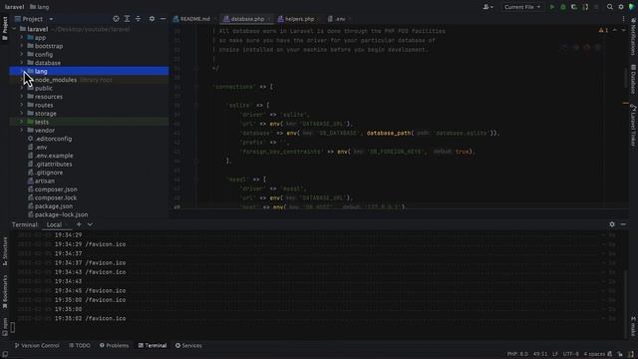Expand the database folder

pyautogui.click(x=22, y=63)
